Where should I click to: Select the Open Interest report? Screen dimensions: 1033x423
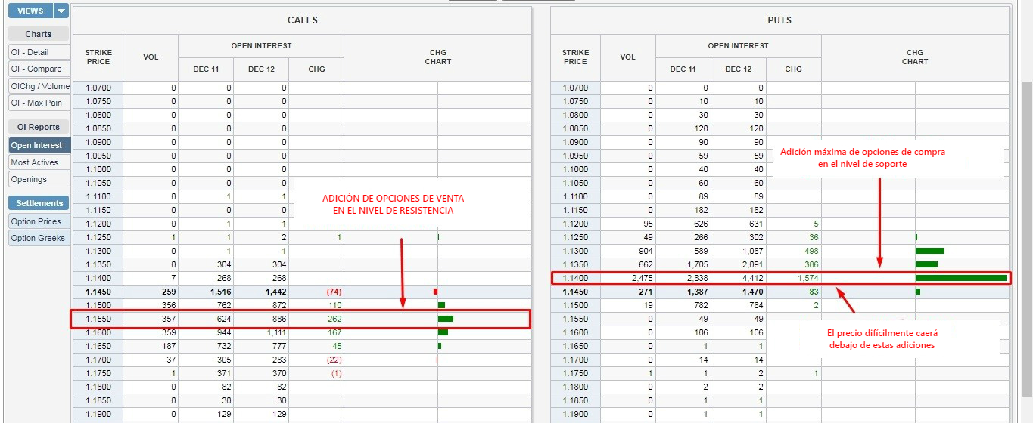39,145
